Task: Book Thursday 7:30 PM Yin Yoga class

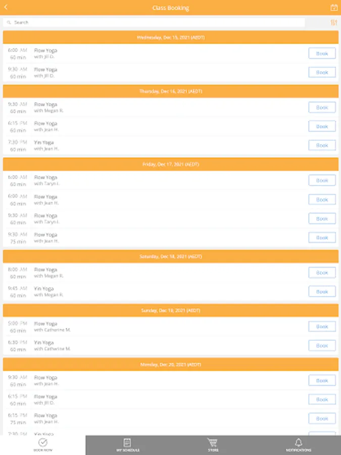Action: (322, 146)
